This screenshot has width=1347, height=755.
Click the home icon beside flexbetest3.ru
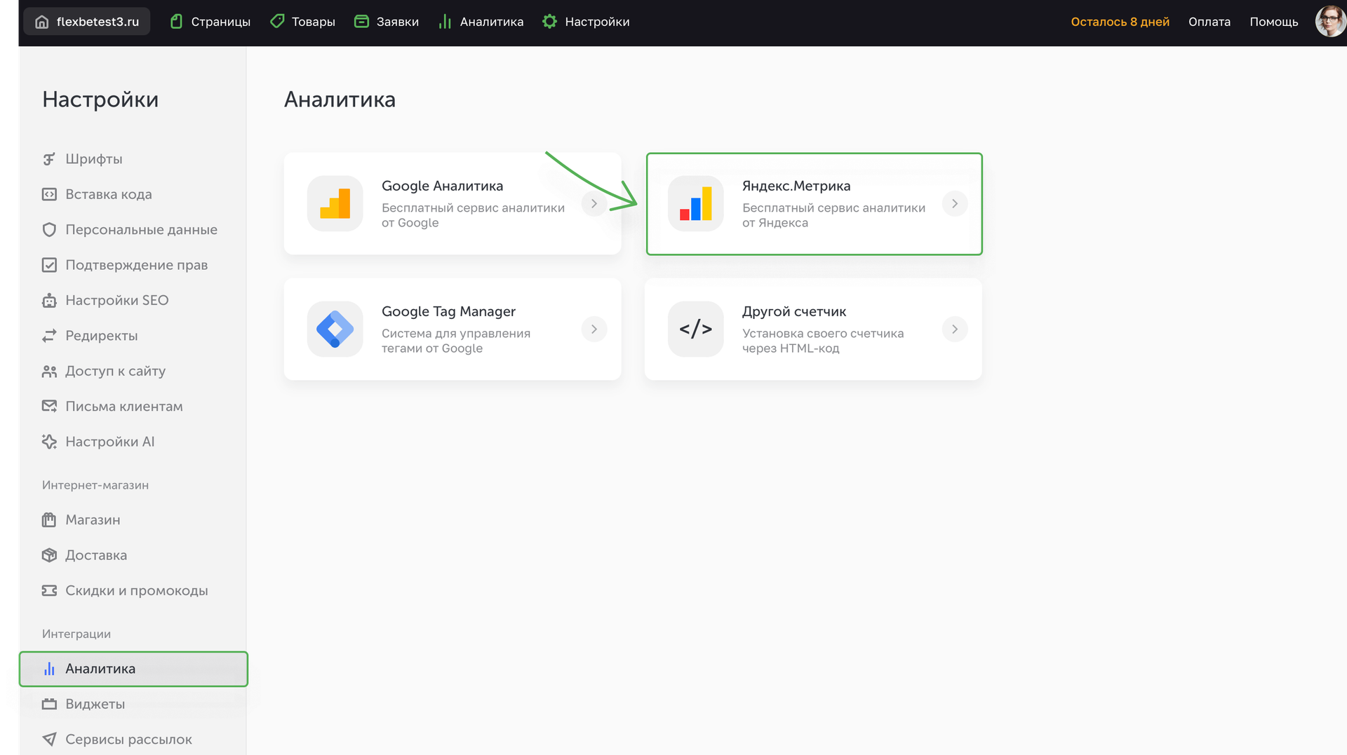(x=42, y=22)
